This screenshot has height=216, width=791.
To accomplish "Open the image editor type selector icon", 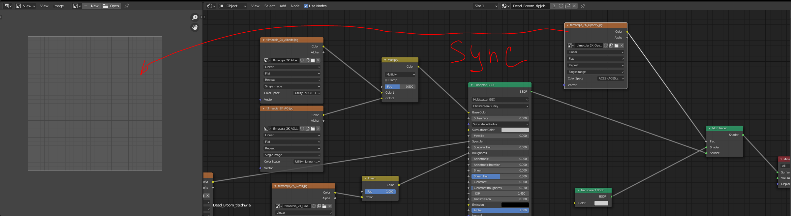I will pyautogui.click(x=8, y=6).
